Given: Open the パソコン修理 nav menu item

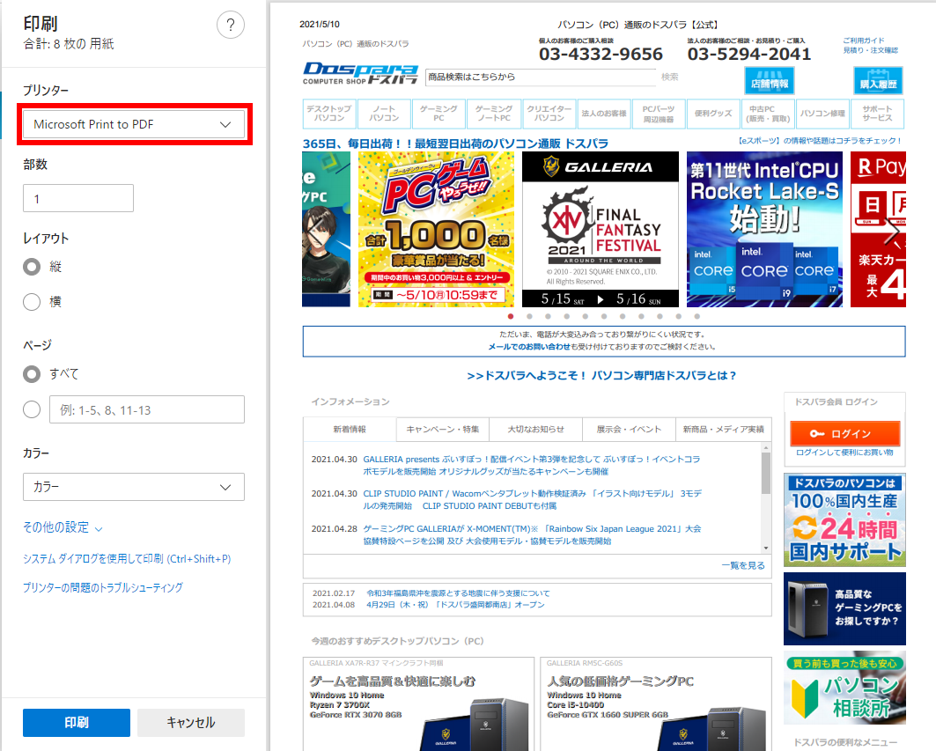Looking at the screenshot, I should click(822, 114).
